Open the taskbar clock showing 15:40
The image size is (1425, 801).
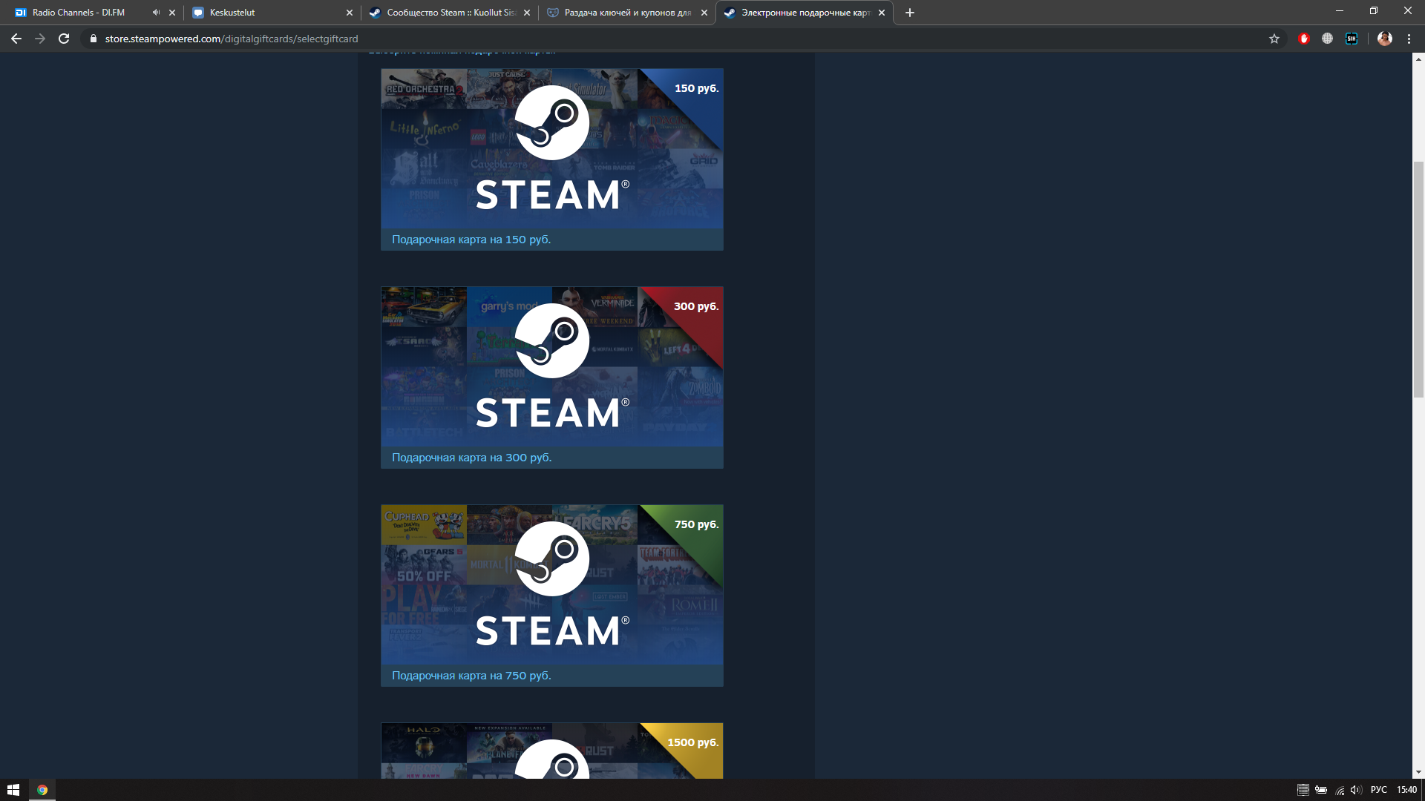(1406, 790)
